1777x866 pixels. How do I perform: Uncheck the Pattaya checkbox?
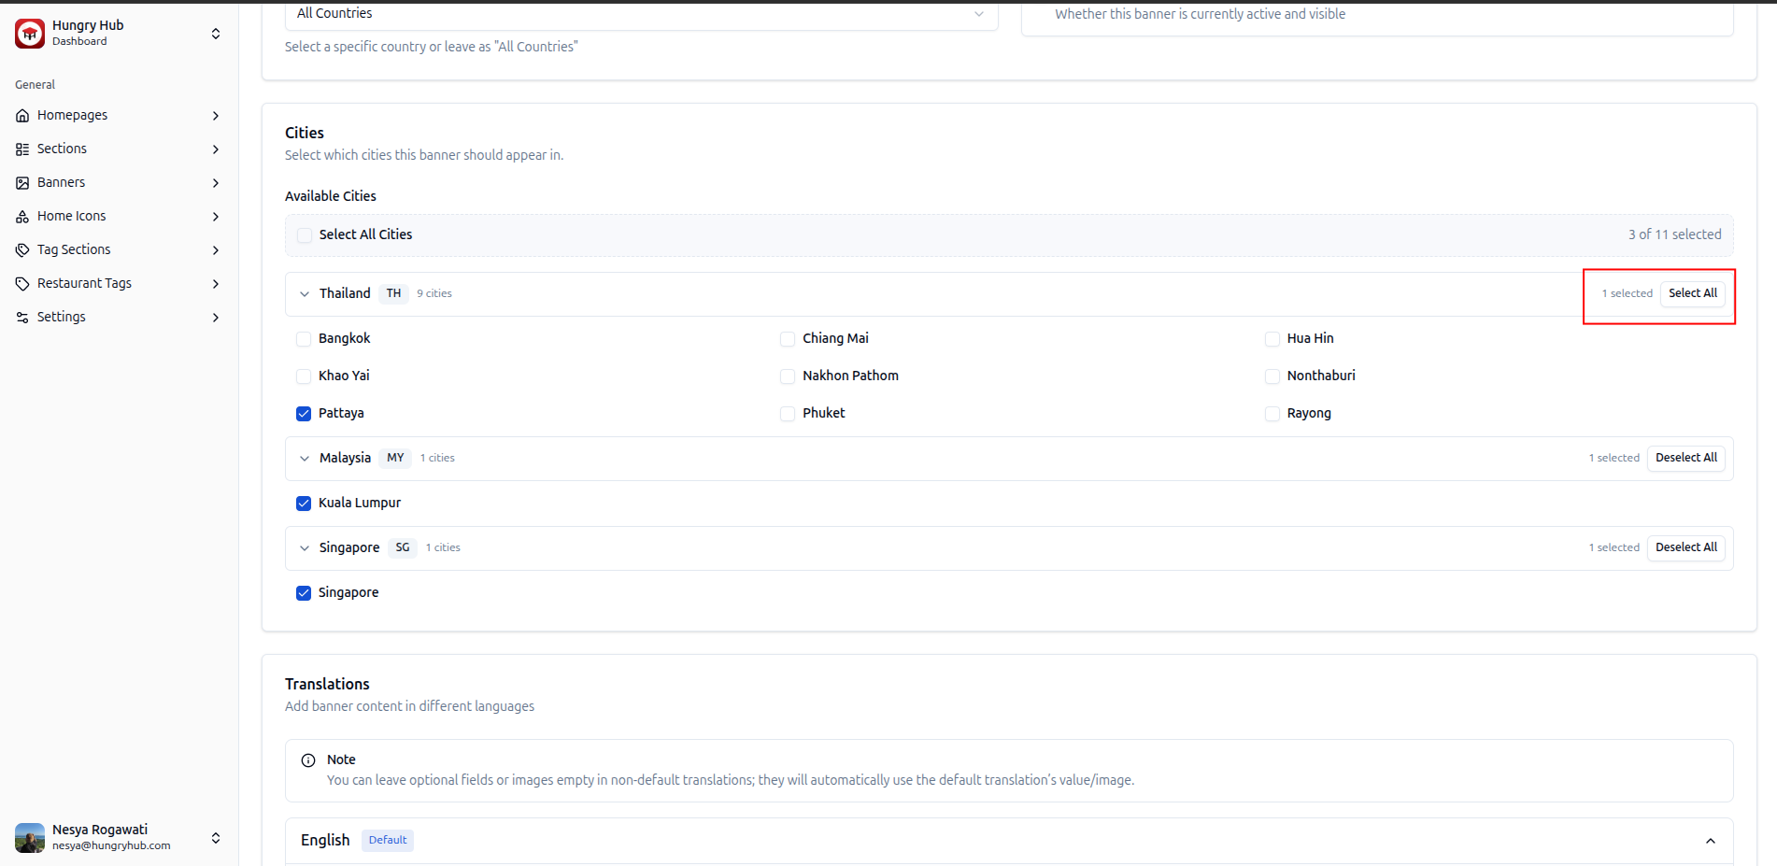coord(304,414)
